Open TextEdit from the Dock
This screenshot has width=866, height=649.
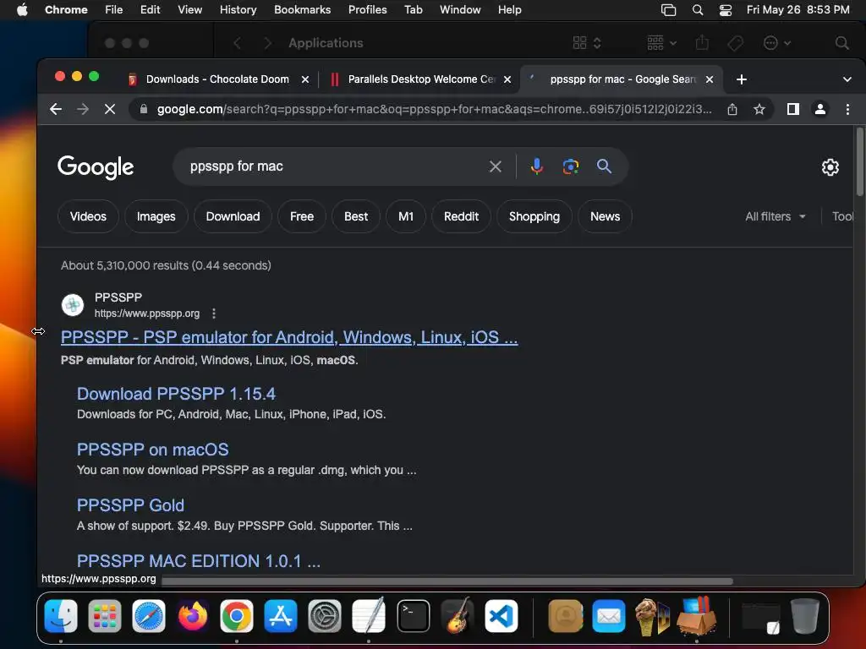[369, 616]
